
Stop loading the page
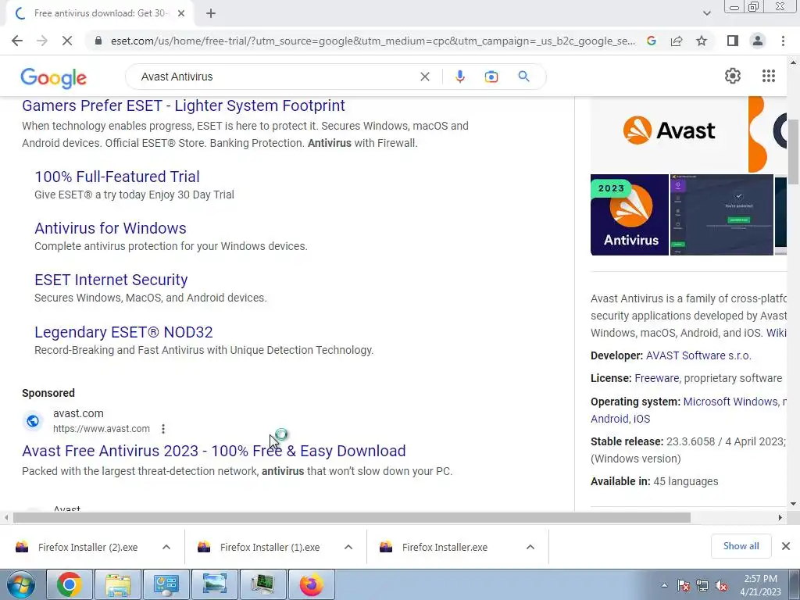tap(67, 41)
